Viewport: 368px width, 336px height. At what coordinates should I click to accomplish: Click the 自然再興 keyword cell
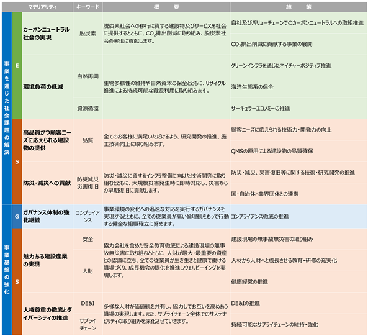point(88,76)
